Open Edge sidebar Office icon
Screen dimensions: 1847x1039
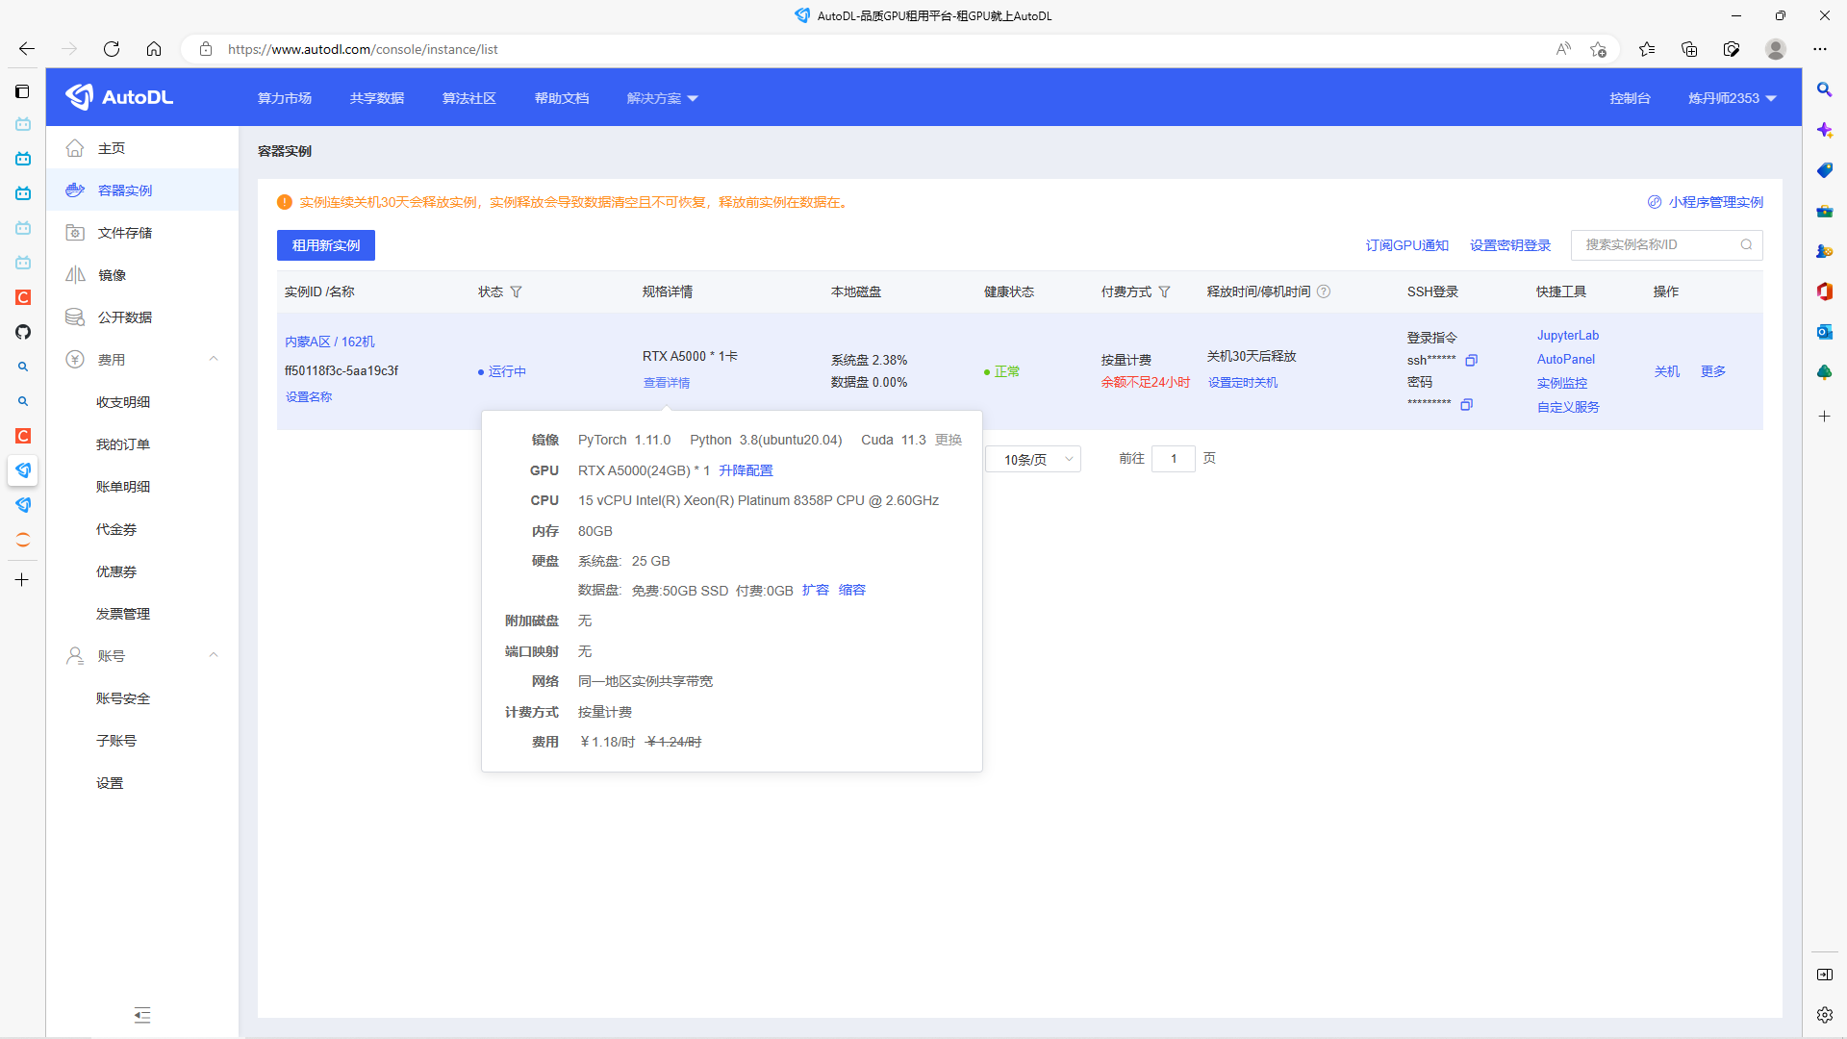[x=1824, y=291]
